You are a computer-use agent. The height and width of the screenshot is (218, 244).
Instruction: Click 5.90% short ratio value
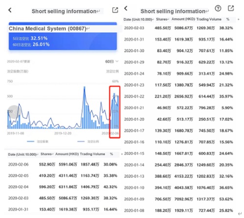[227, 108]
